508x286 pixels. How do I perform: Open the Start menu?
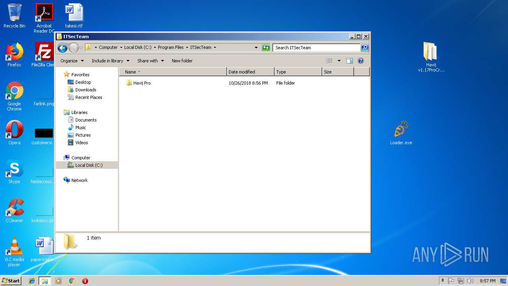click(11, 280)
